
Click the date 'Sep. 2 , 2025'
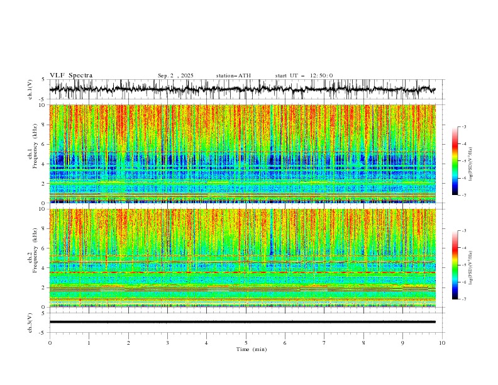(175, 75)
